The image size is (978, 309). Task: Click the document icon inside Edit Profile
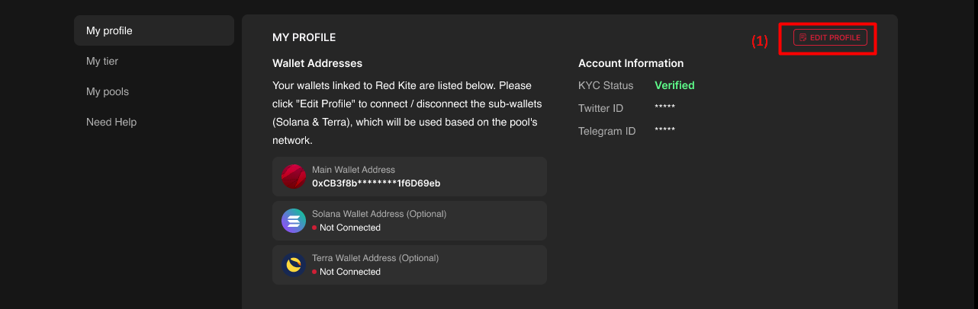tap(803, 37)
